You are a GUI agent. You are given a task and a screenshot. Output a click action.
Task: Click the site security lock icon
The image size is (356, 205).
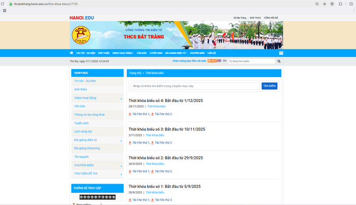(11, 4)
